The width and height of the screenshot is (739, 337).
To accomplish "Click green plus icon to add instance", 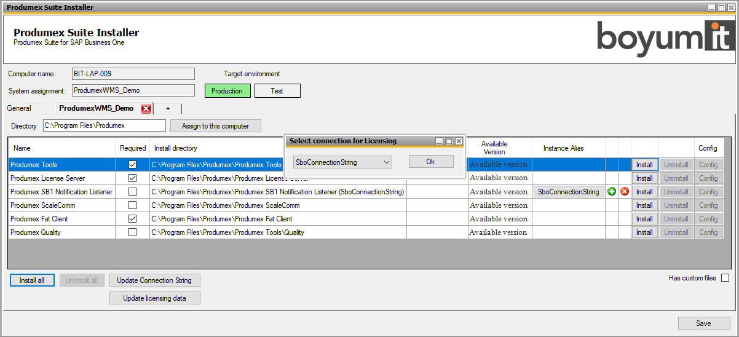I will 612,192.
